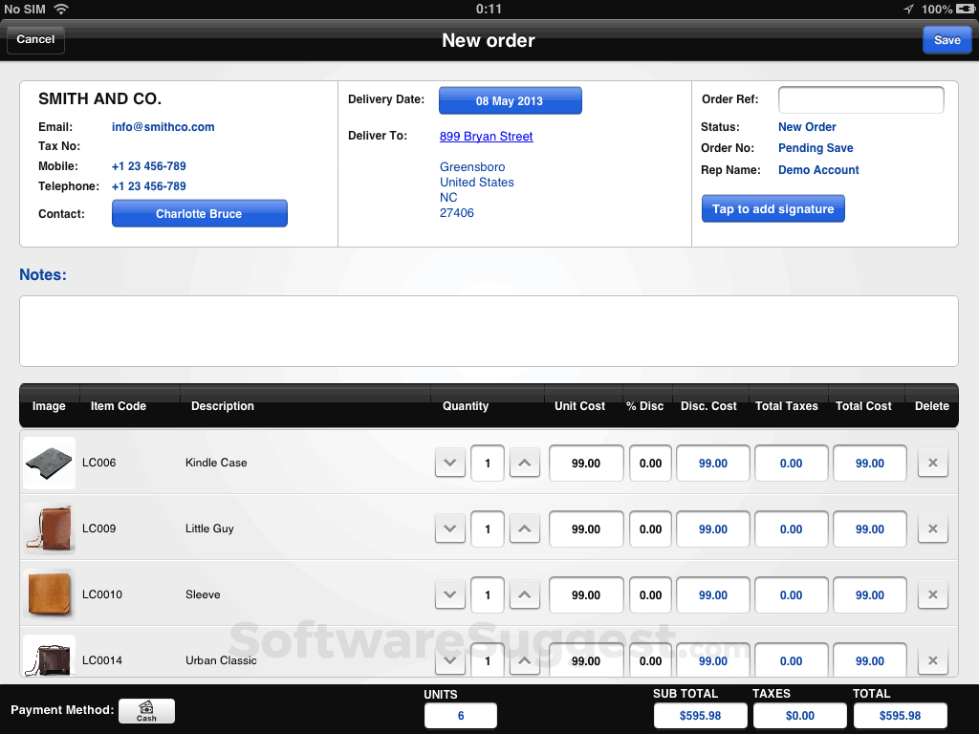View the Kindle Case product thumbnail
The image size is (979, 734).
coord(49,463)
